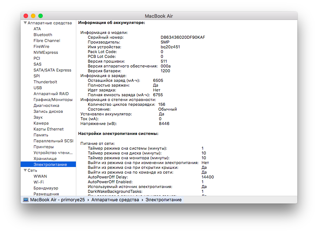
Task: Select the highlighted Электропитание item
Action: pyautogui.click(x=50, y=164)
